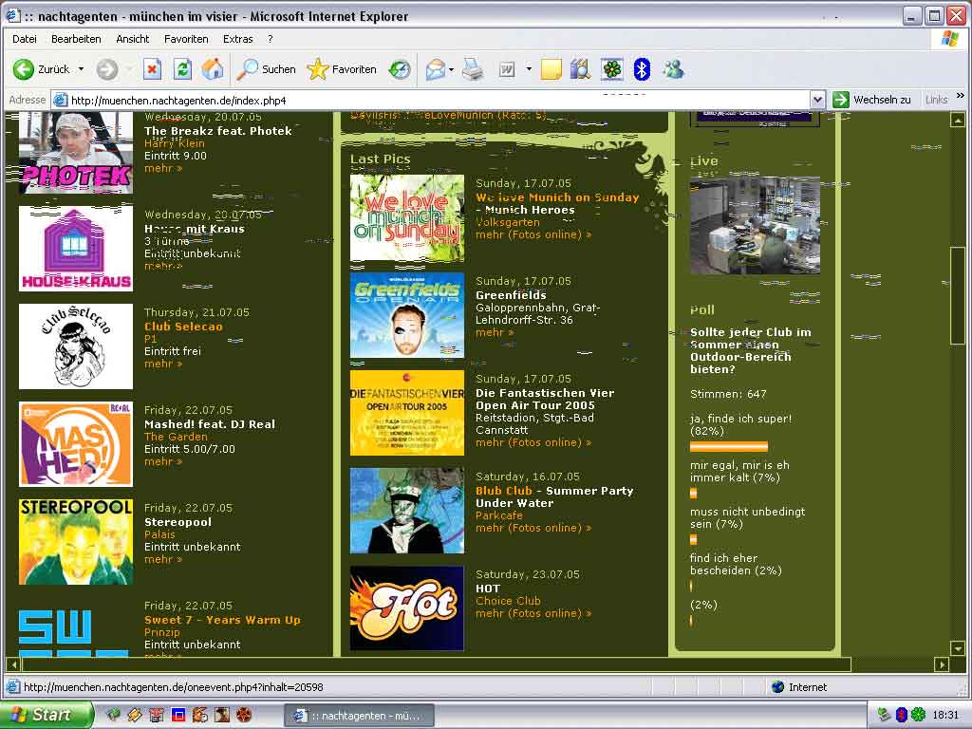Click the Messenger people toolbar icon
Viewport: 972px width, 729px height.
pos(673,69)
